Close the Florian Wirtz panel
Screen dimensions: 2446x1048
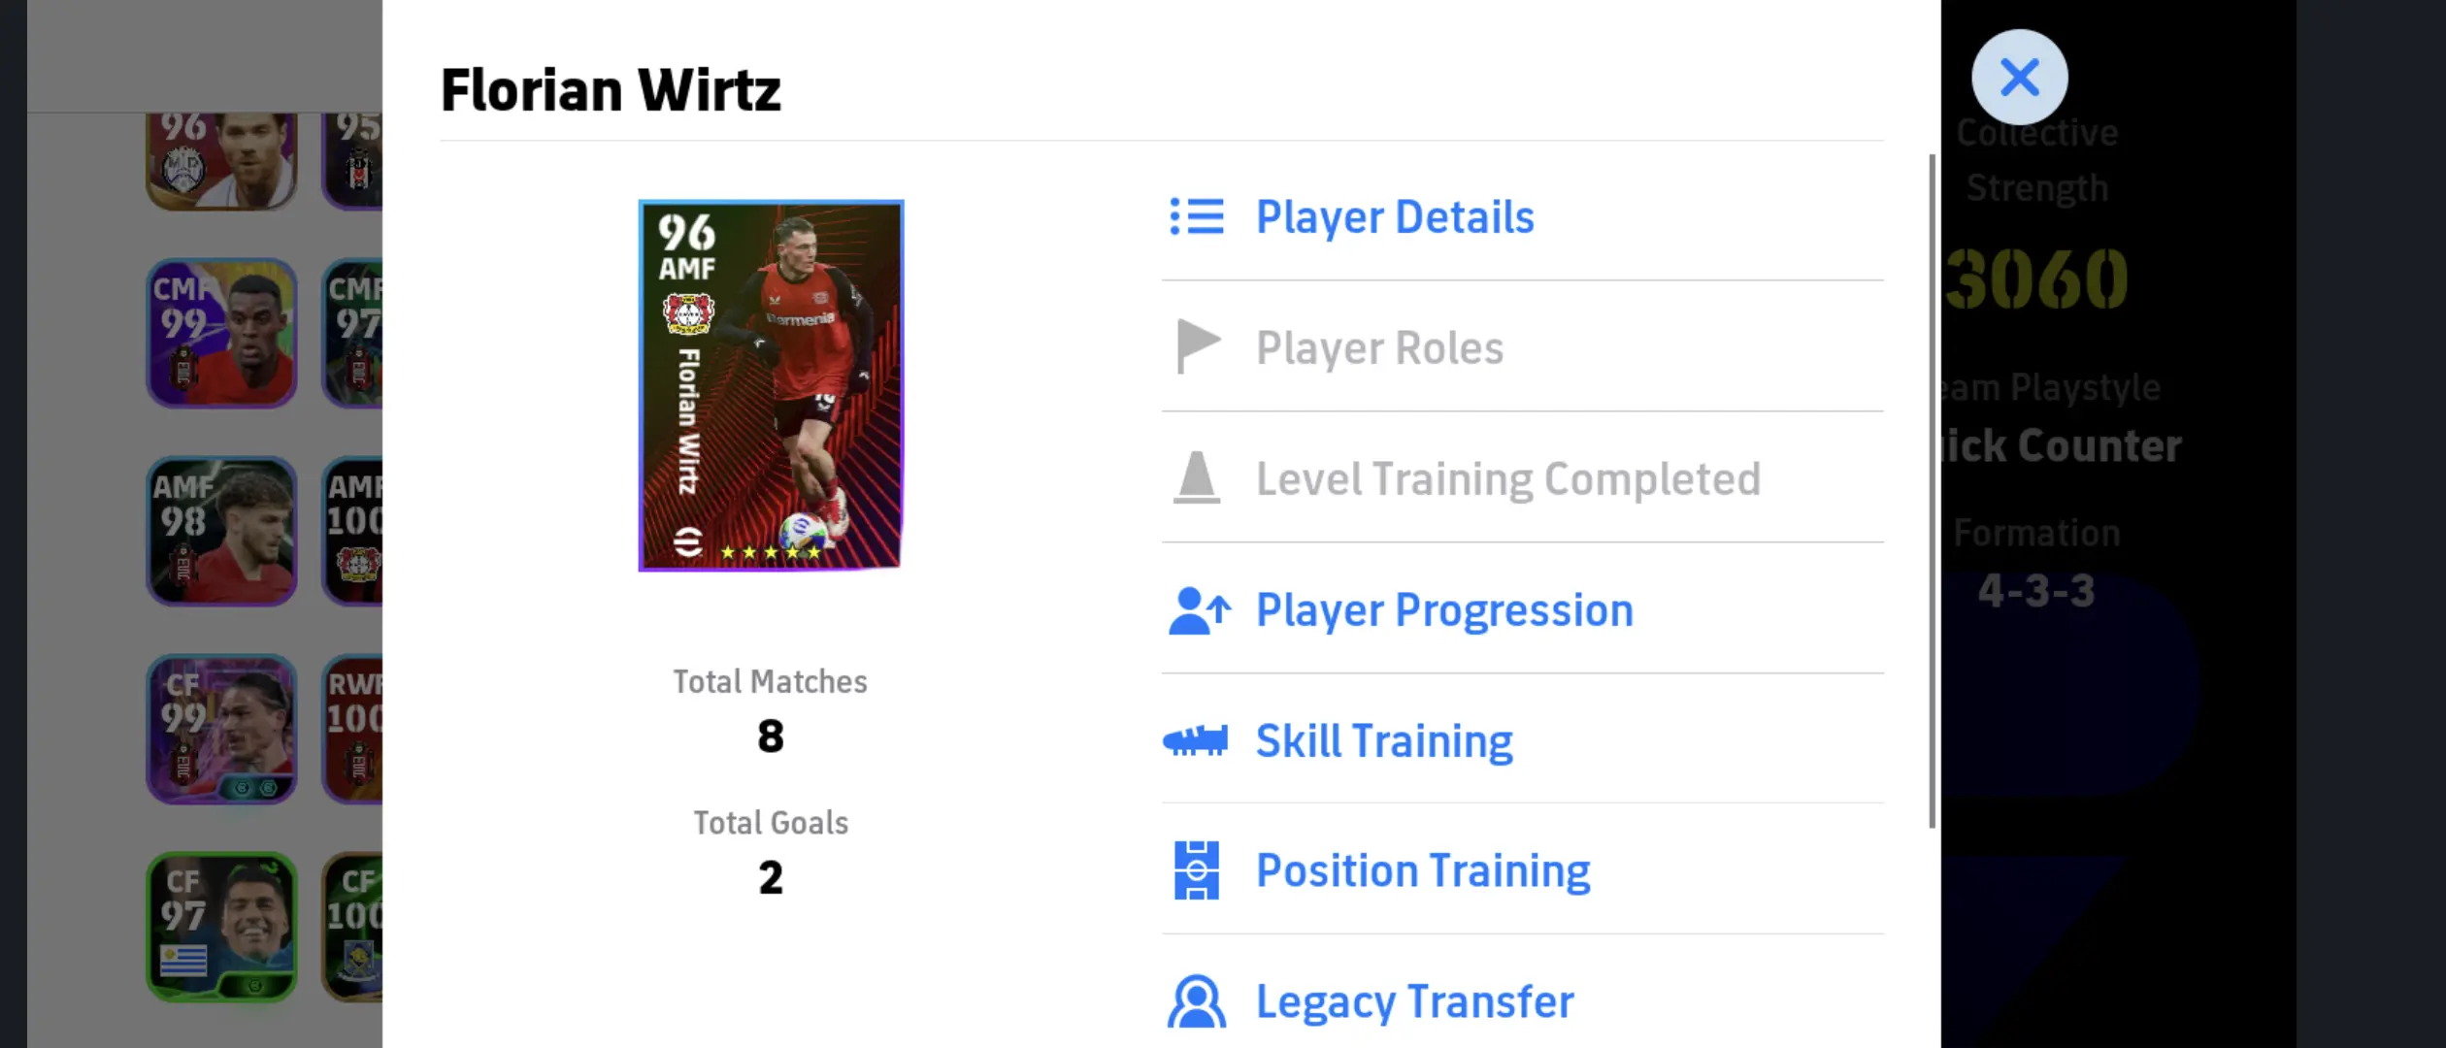pyautogui.click(x=2020, y=77)
